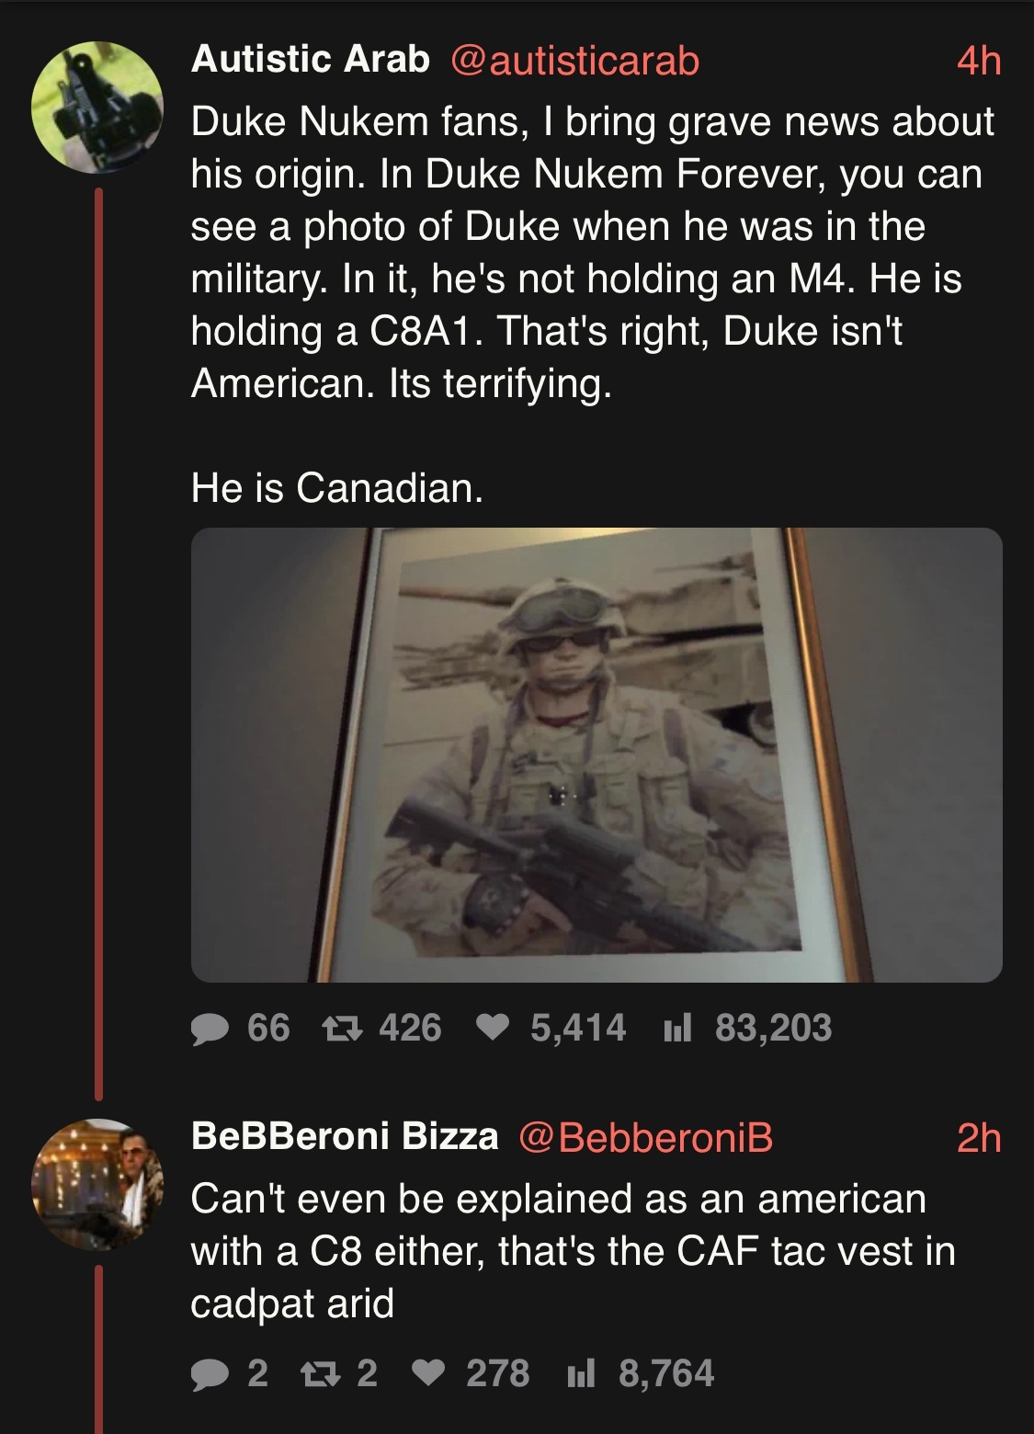Like BeBBeroni Bizza's reply
The width and height of the screenshot is (1034, 1434).
(x=427, y=1373)
